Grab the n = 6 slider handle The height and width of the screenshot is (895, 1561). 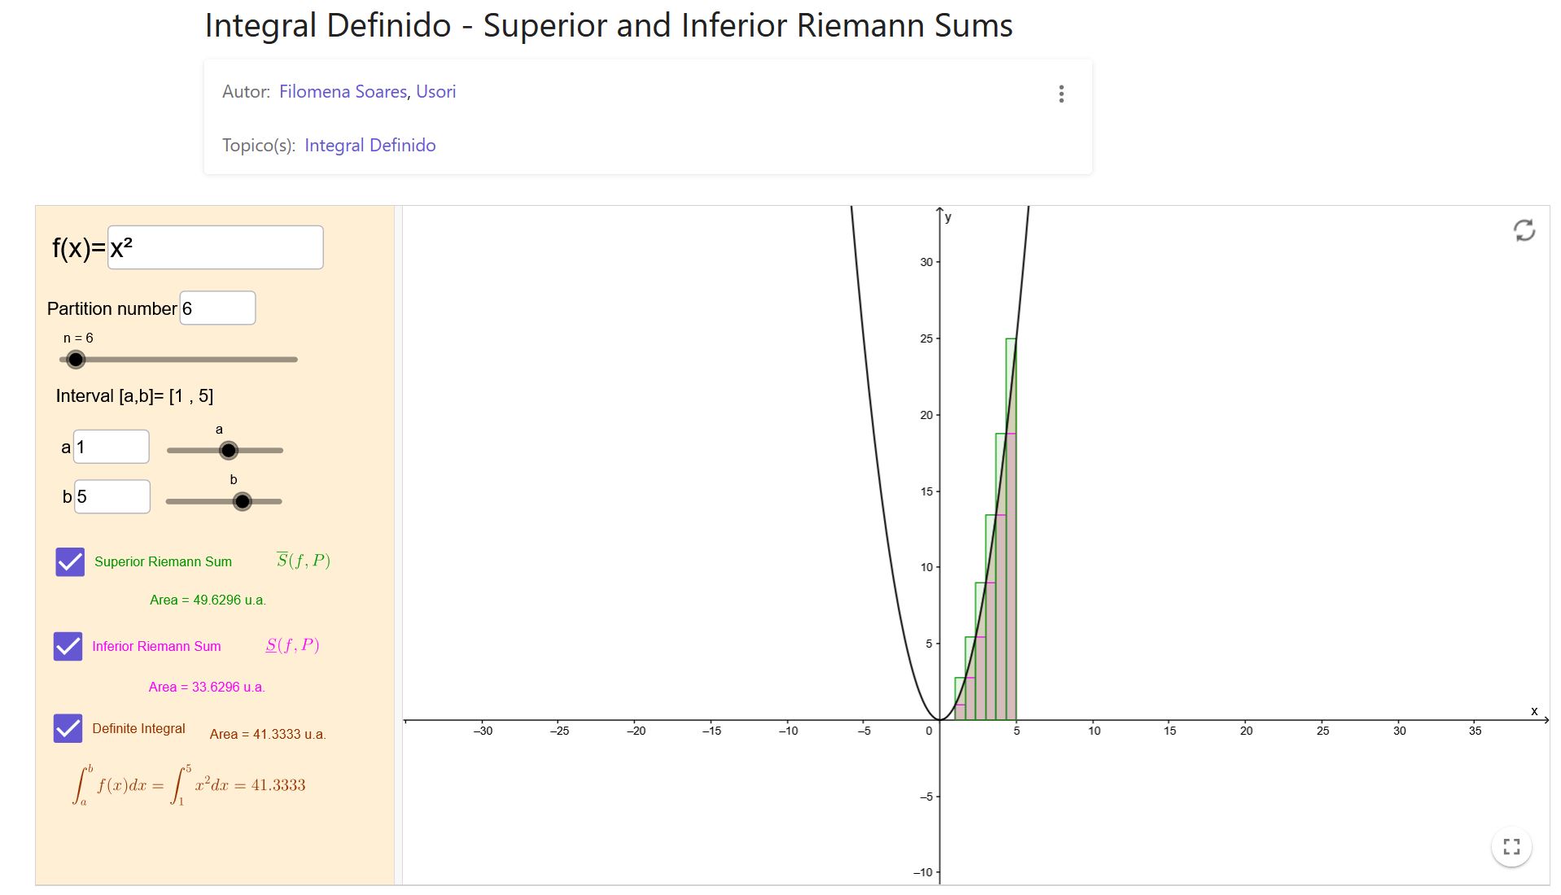[x=76, y=359]
